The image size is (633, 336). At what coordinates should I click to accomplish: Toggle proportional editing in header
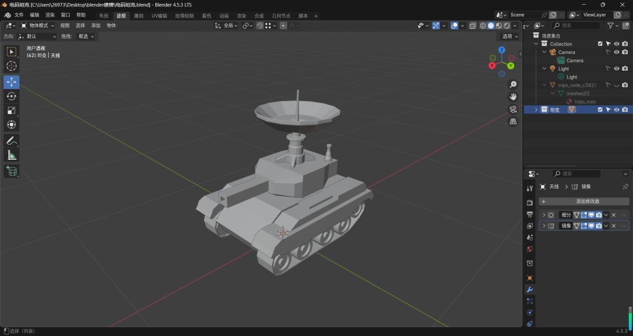tap(284, 25)
